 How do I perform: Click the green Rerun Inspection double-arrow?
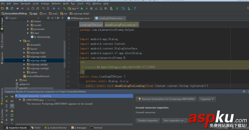pyautogui.click(x=6, y=96)
